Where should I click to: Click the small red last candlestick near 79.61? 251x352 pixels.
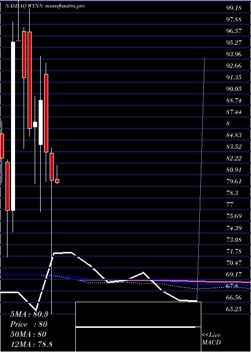coord(57,181)
